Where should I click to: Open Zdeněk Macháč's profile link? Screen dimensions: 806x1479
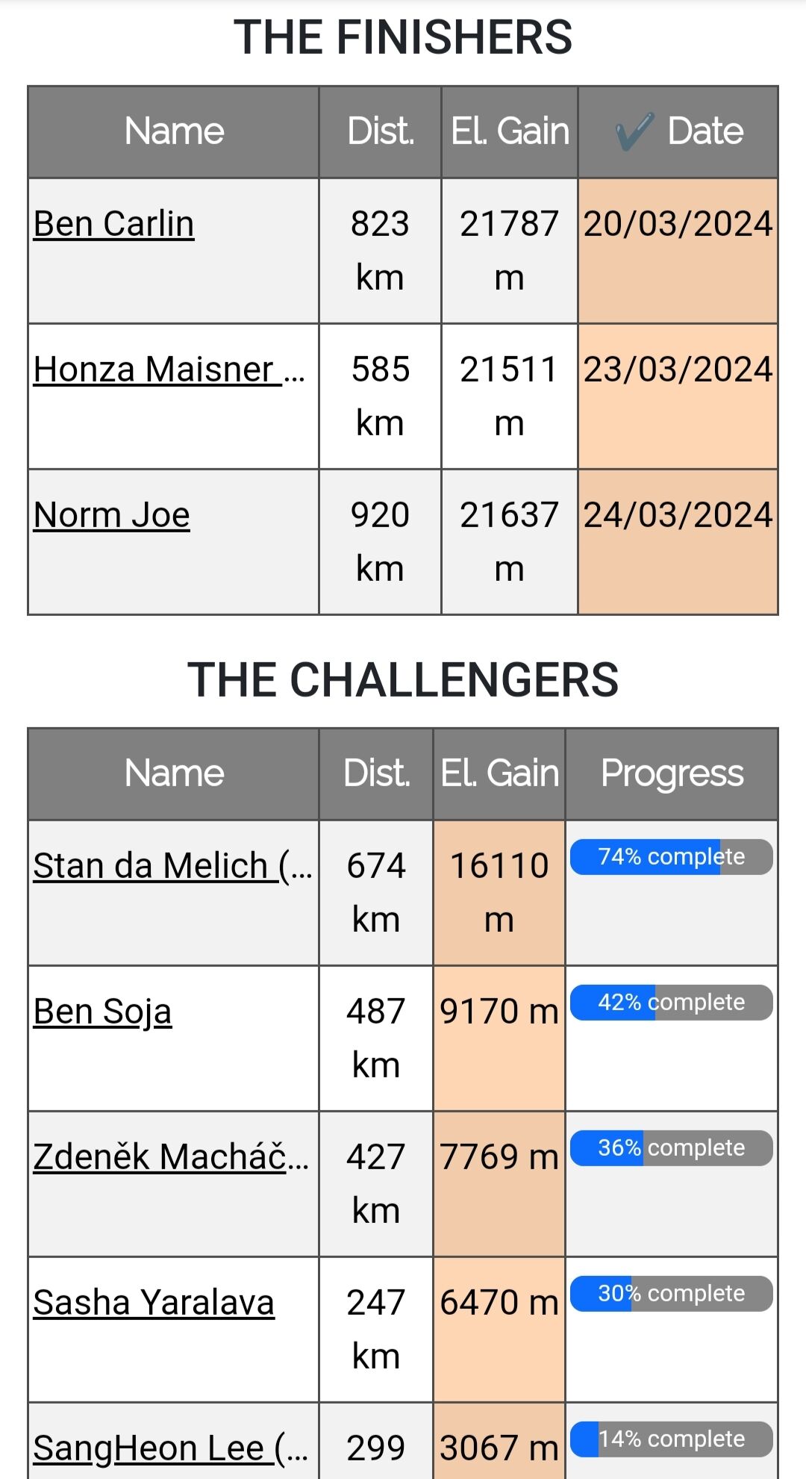tap(170, 1157)
